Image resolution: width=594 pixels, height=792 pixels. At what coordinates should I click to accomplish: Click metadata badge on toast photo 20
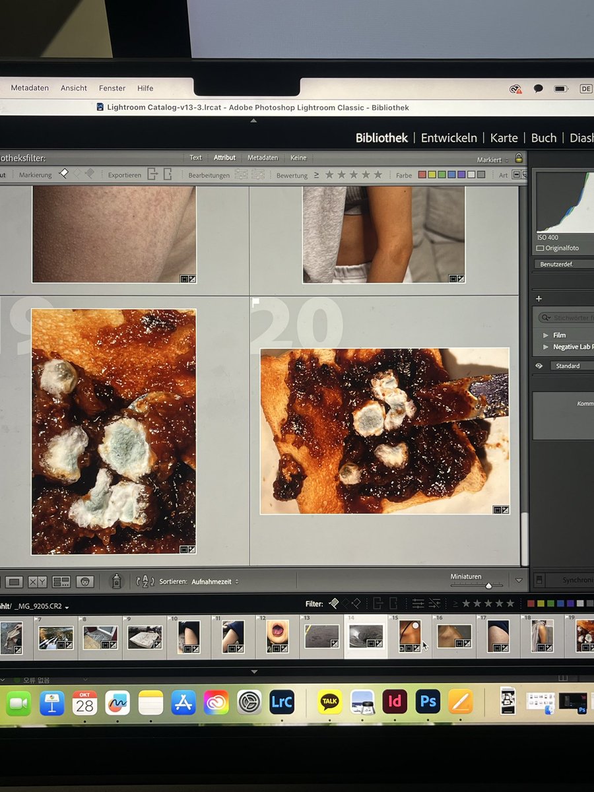(x=497, y=510)
